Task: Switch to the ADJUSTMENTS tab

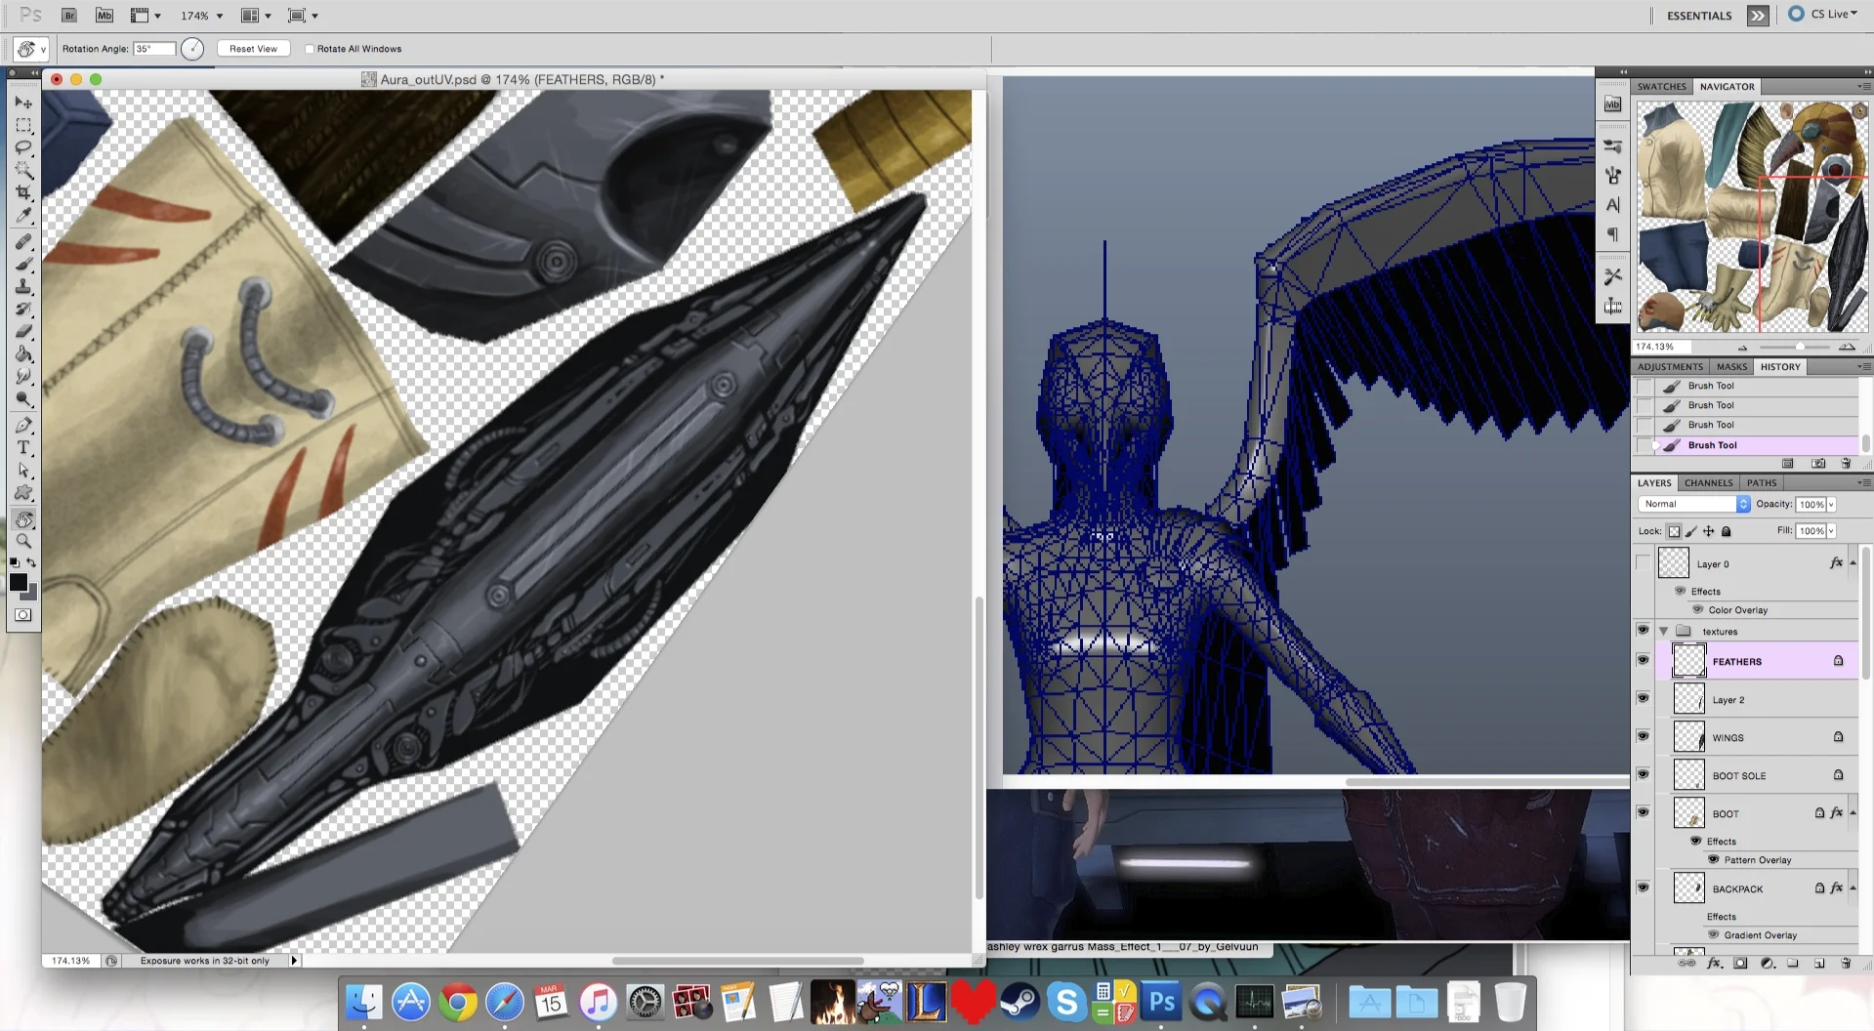Action: [1670, 367]
